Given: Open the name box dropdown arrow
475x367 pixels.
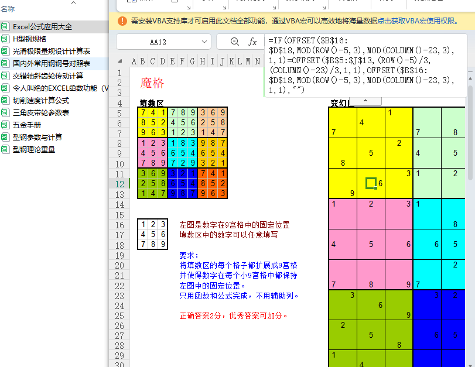Looking at the screenshot, I should click(x=204, y=42).
